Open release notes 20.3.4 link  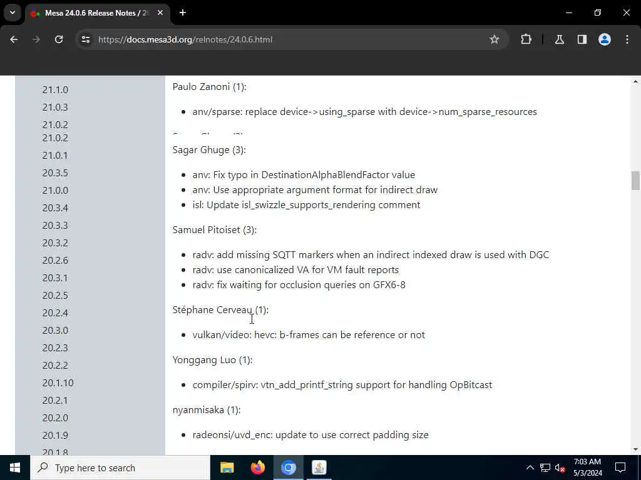coord(55,208)
